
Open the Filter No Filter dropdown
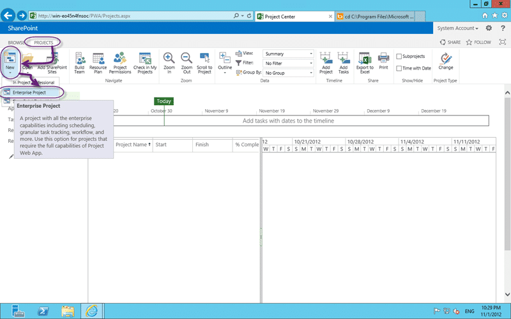(x=289, y=63)
